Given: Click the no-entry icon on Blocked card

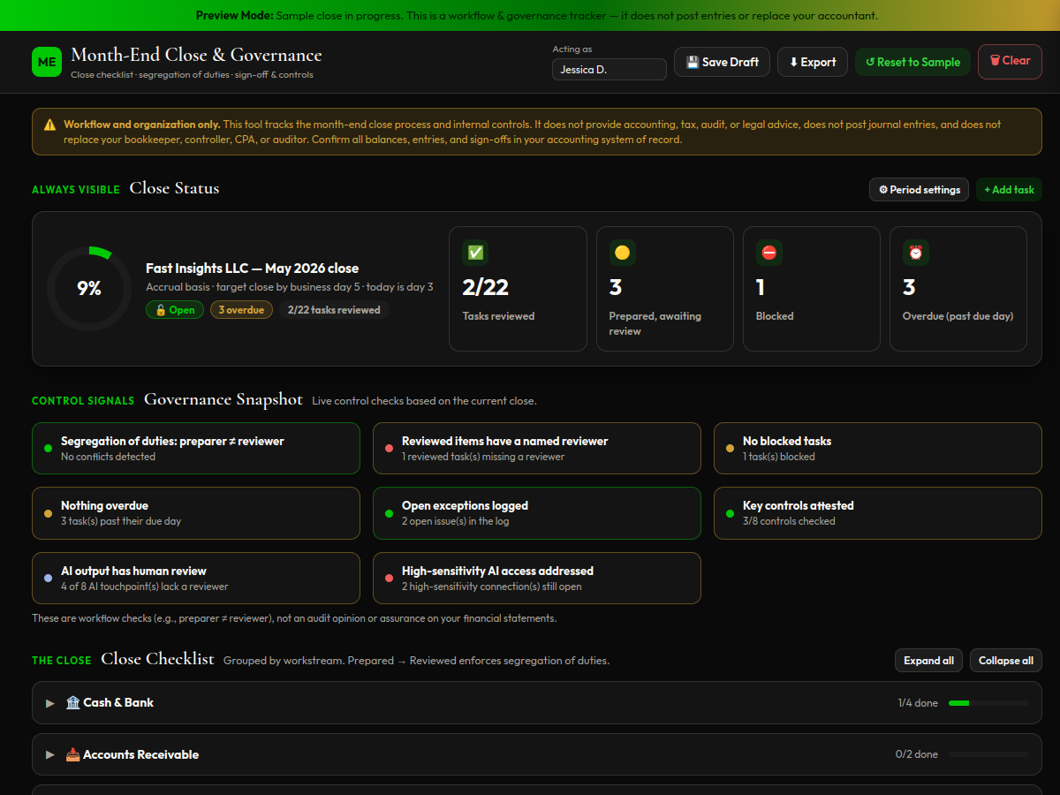Looking at the screenshot, I should point(768,253).
